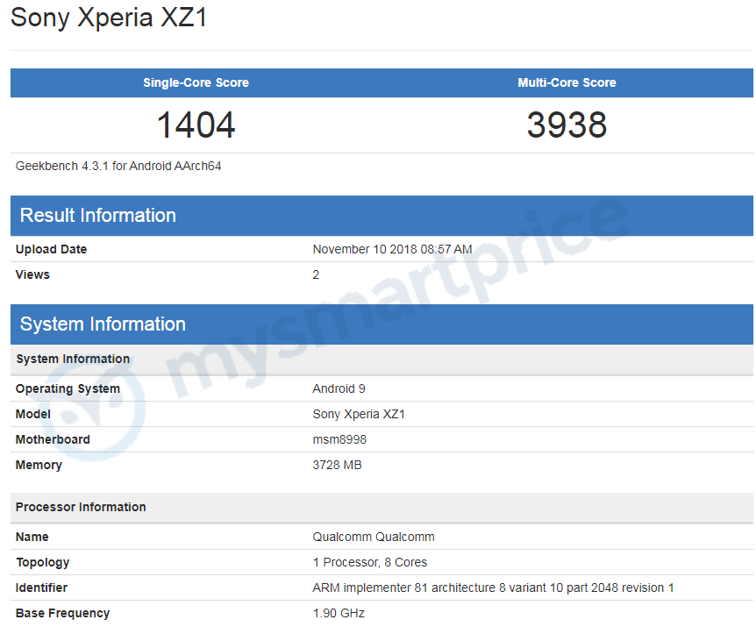
Task: Click the Name label
Action: pos(32,537)
